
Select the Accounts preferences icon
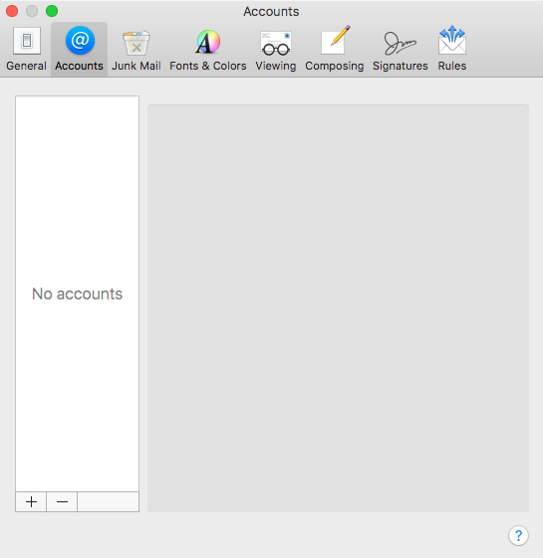(79, 49)
